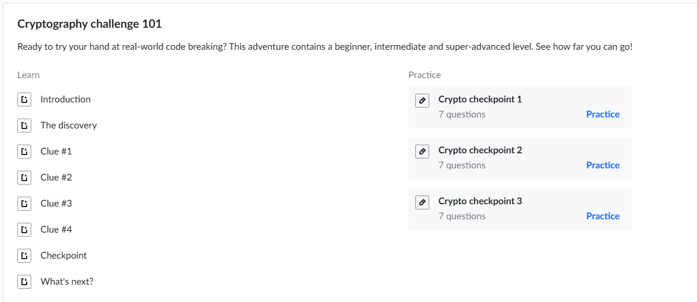Open the Introduction lesson
This screenshot has height=302, width=697.
click(65, 100)
